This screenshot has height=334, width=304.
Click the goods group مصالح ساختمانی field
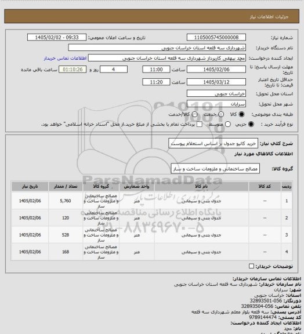pos(215,169)
